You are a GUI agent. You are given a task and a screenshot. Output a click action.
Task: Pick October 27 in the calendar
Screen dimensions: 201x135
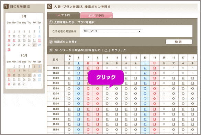point(40,79)
